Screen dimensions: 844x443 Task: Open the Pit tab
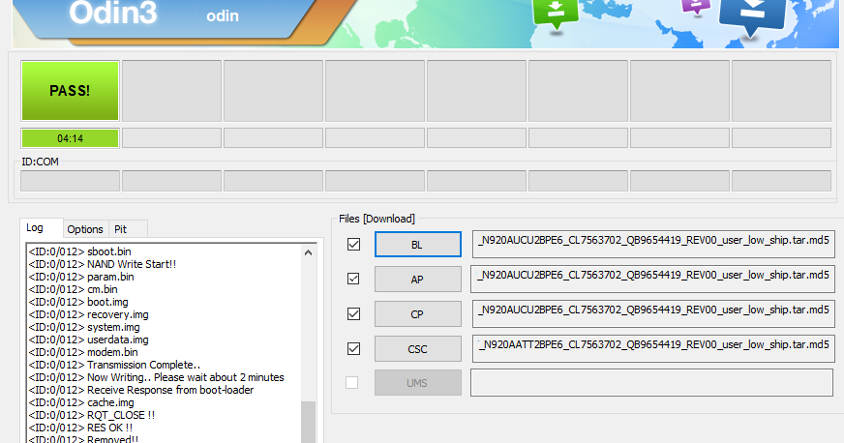click(128, 229)
